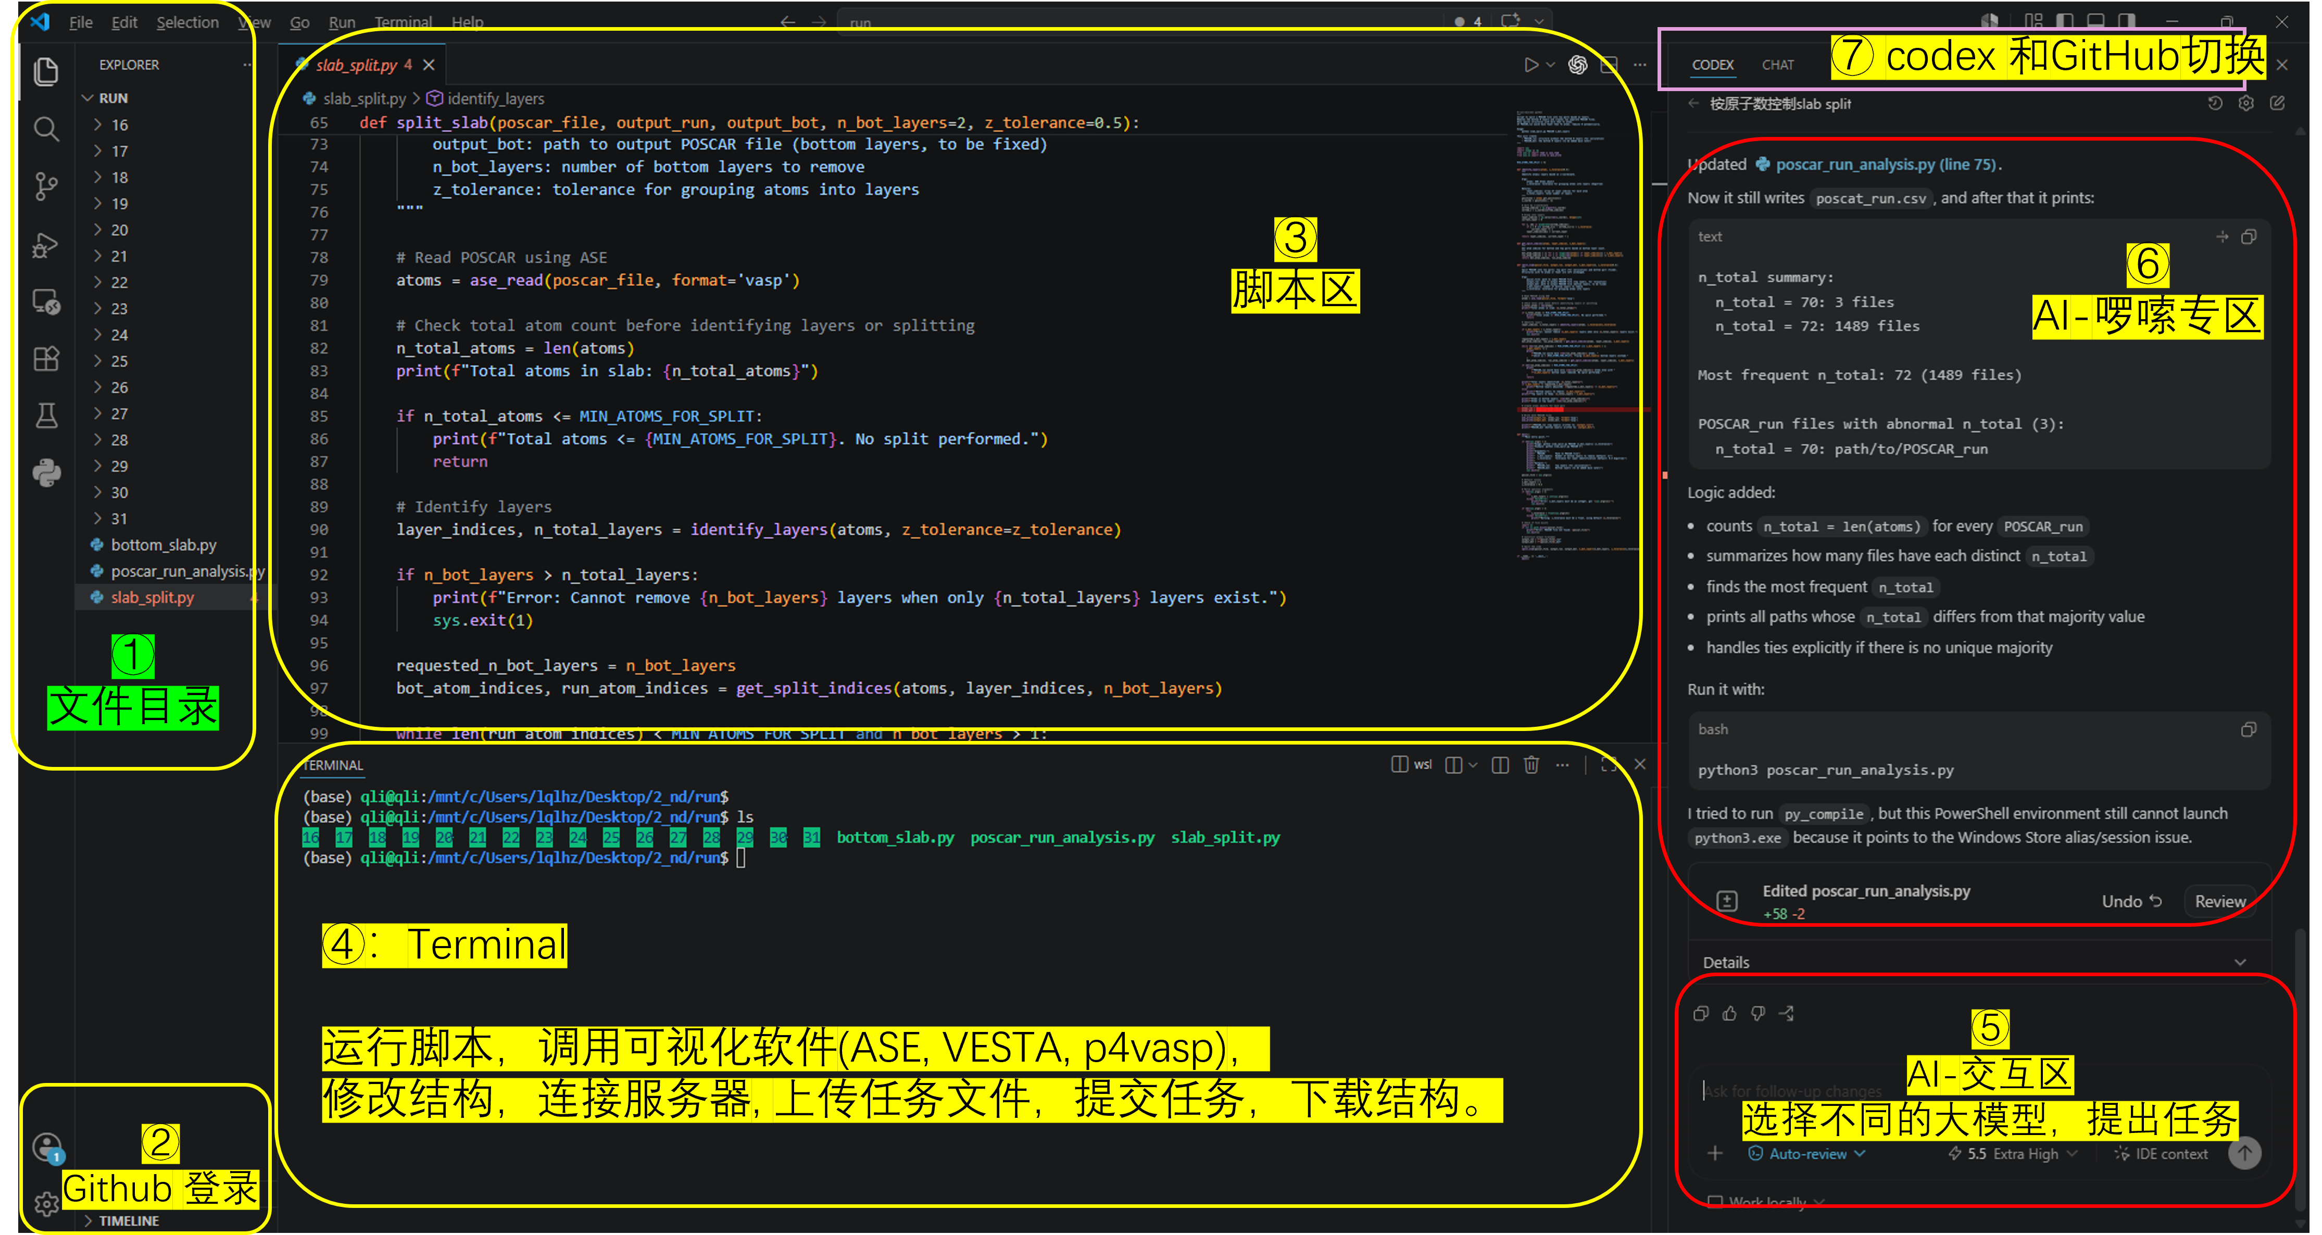
Task: Open Codex task history icon
Action: click(2215, 104)
